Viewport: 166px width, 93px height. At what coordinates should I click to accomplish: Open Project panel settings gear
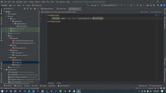35,9
